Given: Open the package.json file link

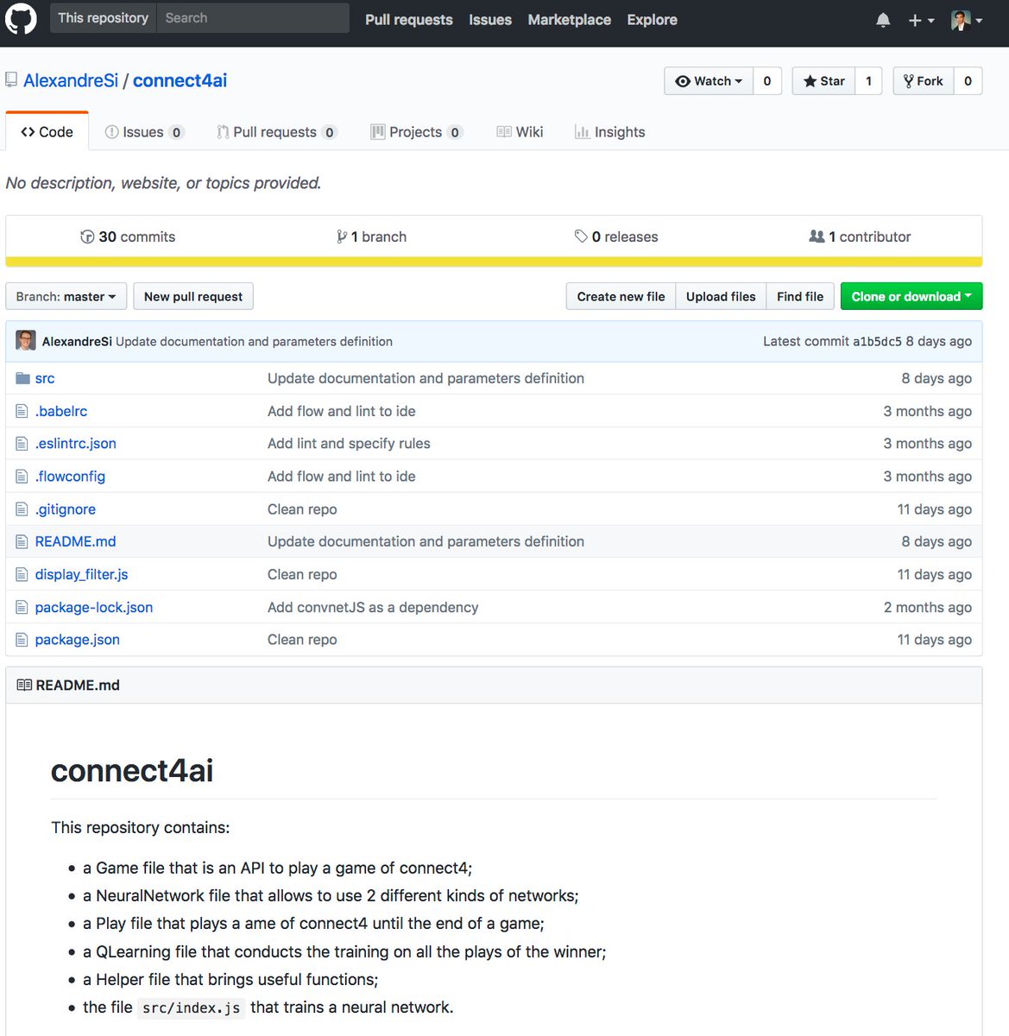Looking at the screenshot, I should click(78, 640).
